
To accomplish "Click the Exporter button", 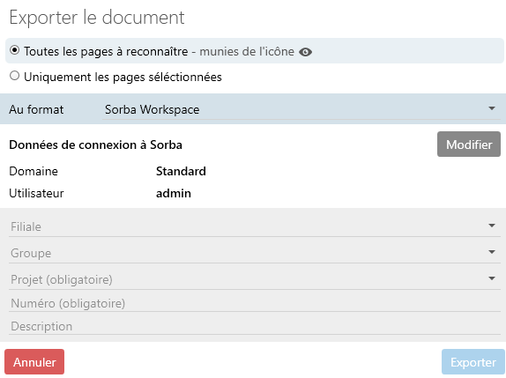I will [x=473, y=362].
